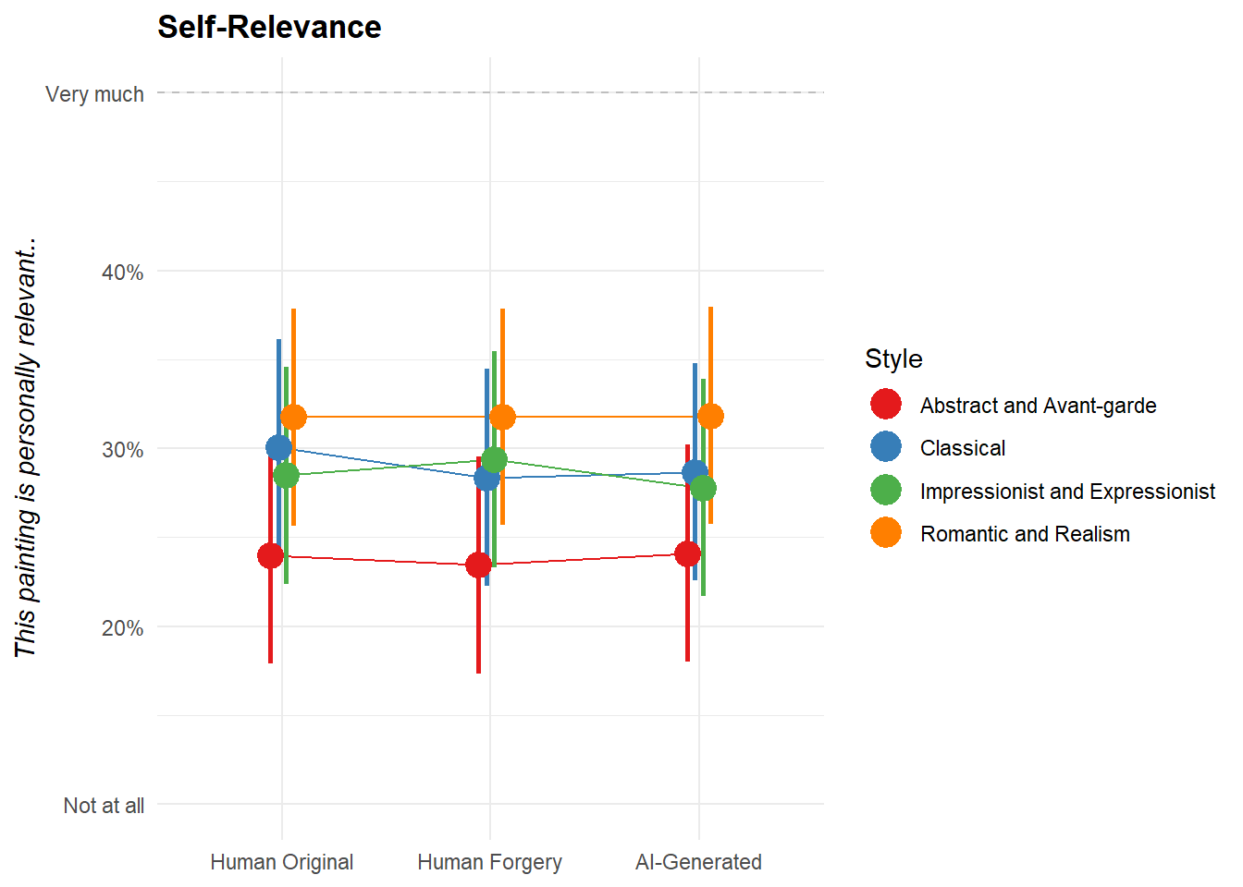The image size is (1243, 887).
Task: Click the Human Forgery x-axis label
Action: tap(489, 862)
